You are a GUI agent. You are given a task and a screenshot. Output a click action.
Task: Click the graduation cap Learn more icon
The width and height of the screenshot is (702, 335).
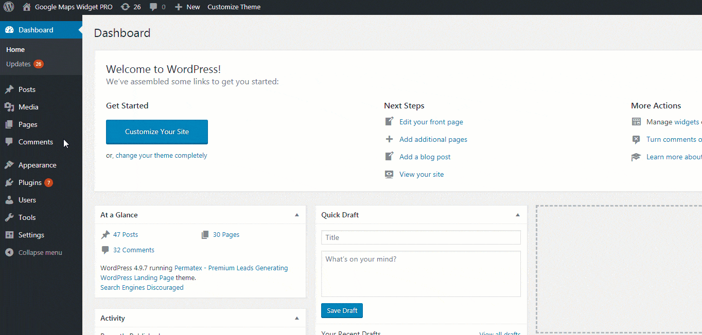(636, 157)
